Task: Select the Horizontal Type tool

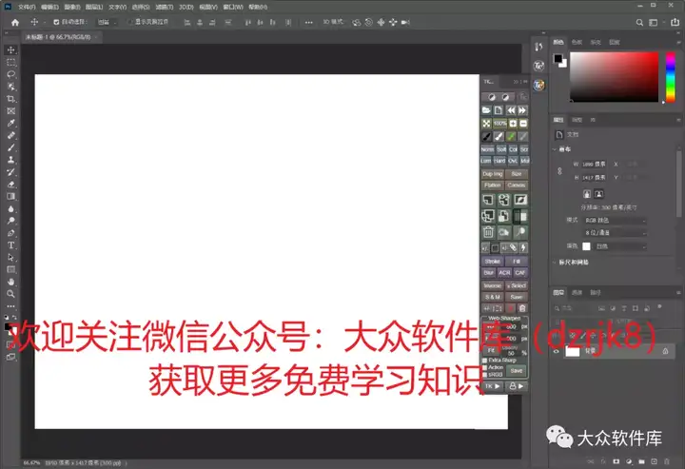Action: click(x=10, y=245)
